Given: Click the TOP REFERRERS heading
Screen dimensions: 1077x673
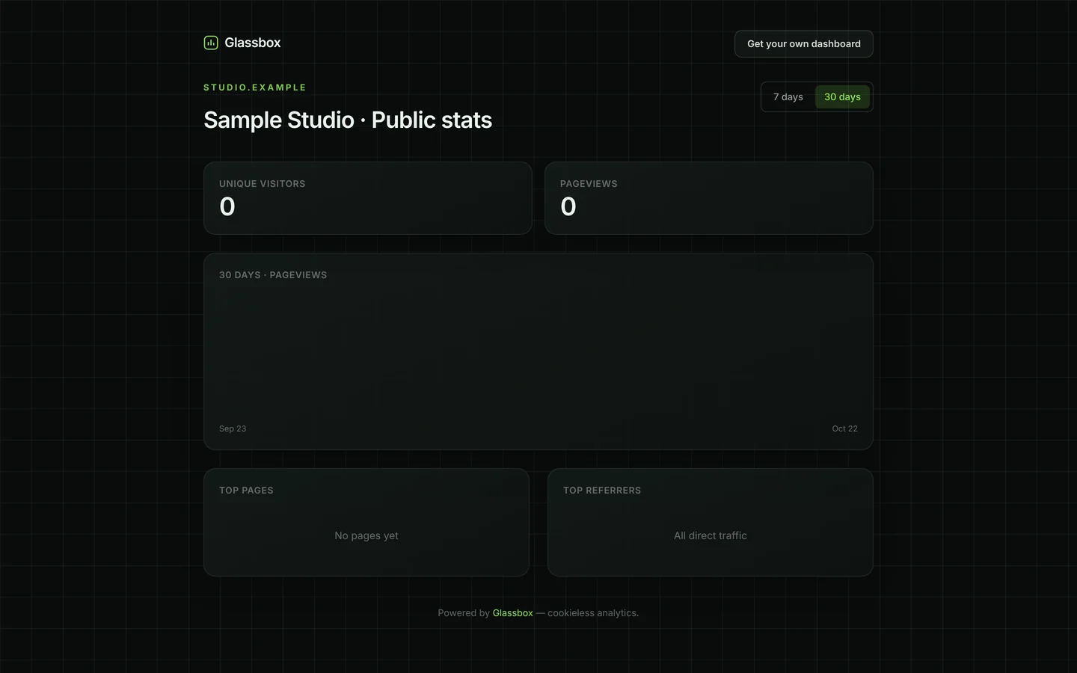Looking at the screenshot, I should click(x=602, y=491).
